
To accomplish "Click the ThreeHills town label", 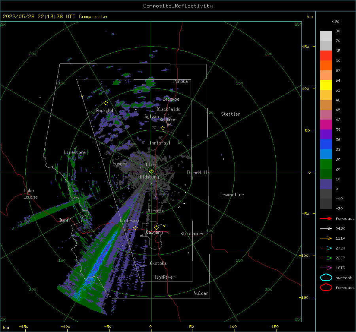I will tap(198, 173).
